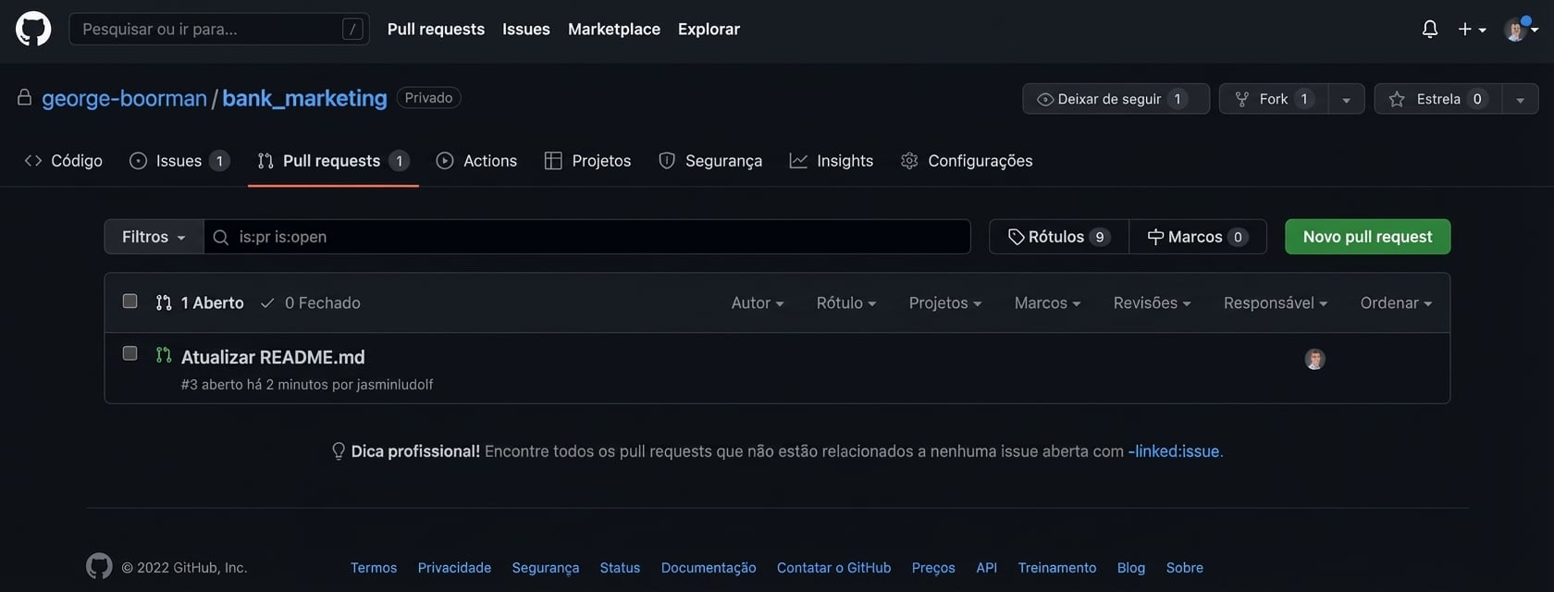Viewport: 1554px width, 592px height.
Task: Open the API footer link
Action: coord(987,568)
